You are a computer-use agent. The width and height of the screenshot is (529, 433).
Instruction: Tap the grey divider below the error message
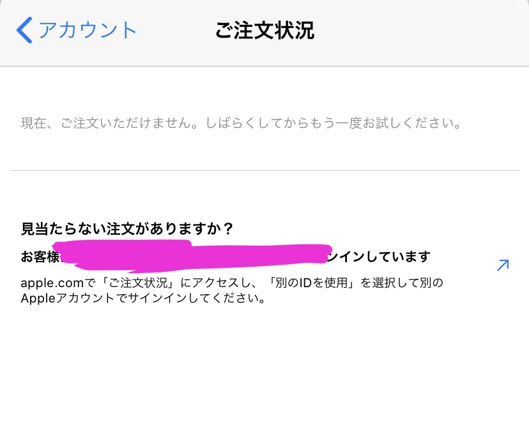click(x=264, y=170)
